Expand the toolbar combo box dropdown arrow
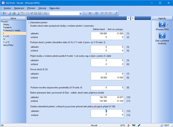 point(80,13)
